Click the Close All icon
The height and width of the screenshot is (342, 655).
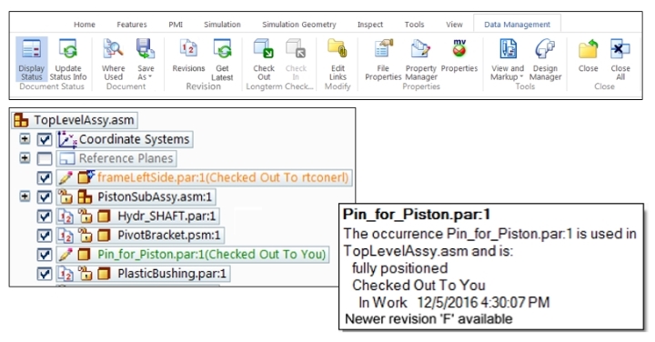pyautogui.click(x=620, y=49)
